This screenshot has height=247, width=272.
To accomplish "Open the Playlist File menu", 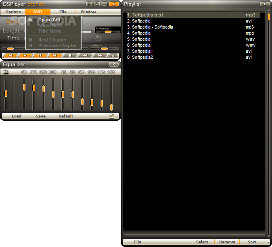I will coord(138,242).
